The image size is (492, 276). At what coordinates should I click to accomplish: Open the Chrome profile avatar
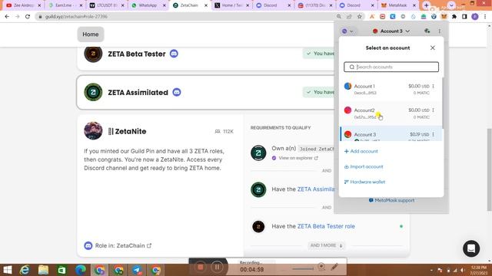pyautogui.click(x=475, y=17)
